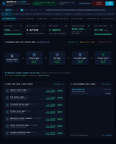Image resolution: width=116 pixels, height=144 pixels.
Task: Open the Verification tab
Action: pos(108,19)
